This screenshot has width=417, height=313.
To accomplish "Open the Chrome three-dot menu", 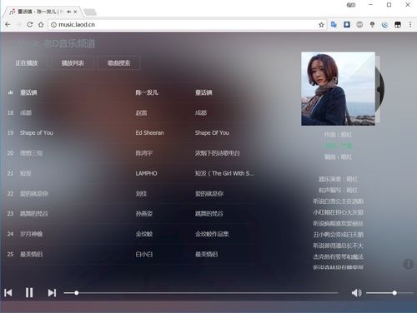I will point(410,24).
